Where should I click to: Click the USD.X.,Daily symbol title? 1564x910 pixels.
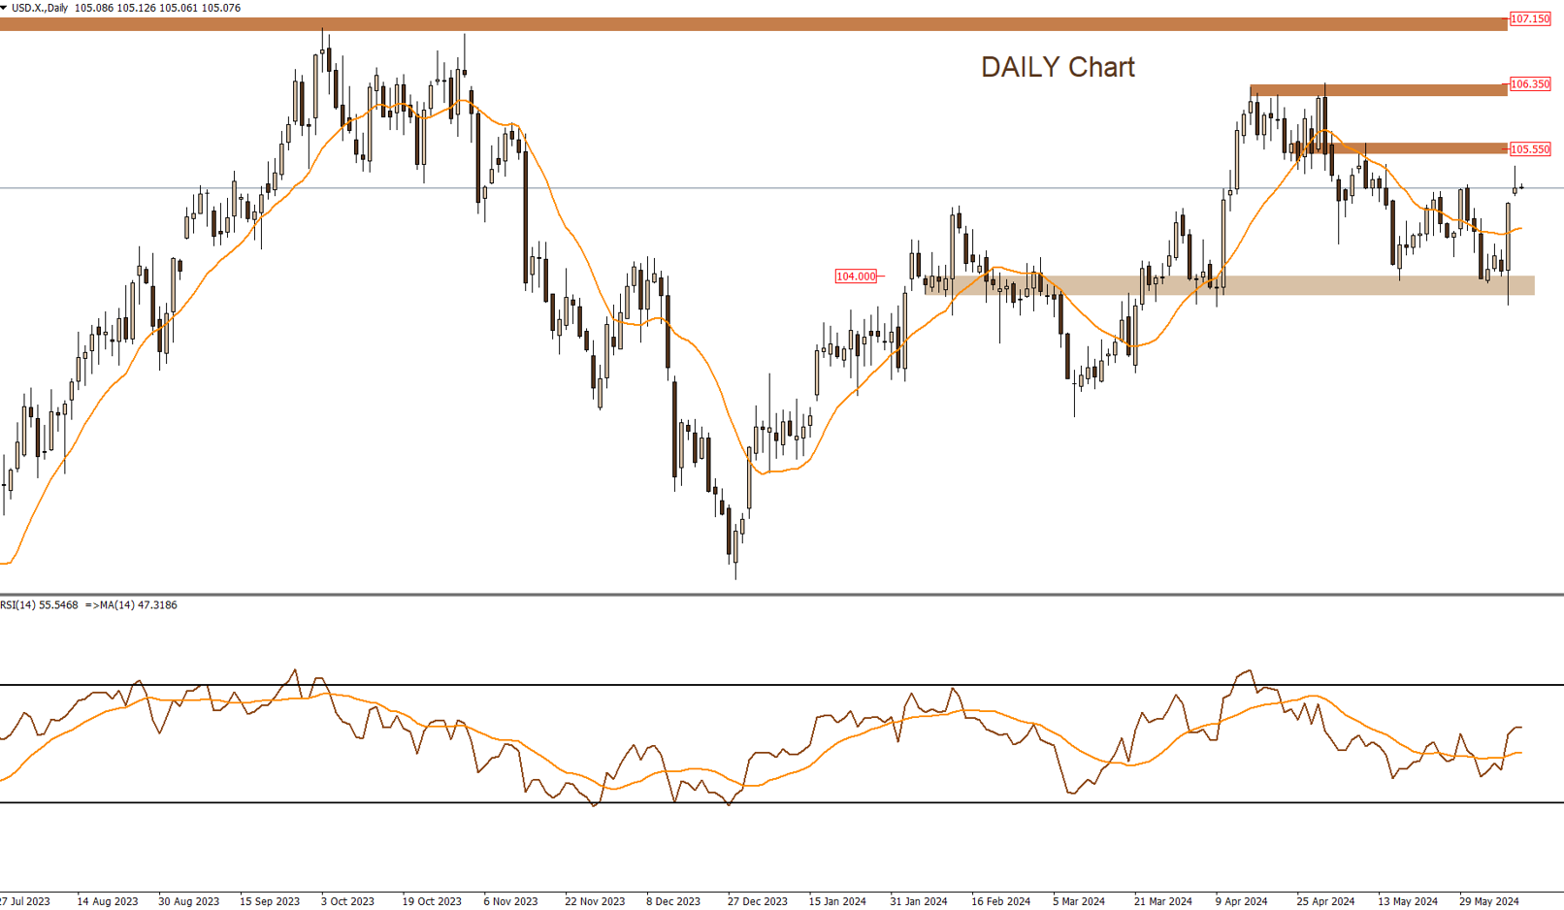click(x=40, y=8)
